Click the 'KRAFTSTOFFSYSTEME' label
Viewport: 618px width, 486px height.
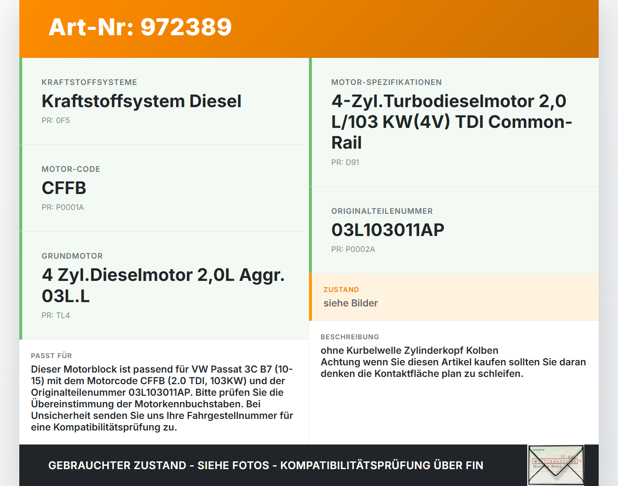click(x=89, y=82)
